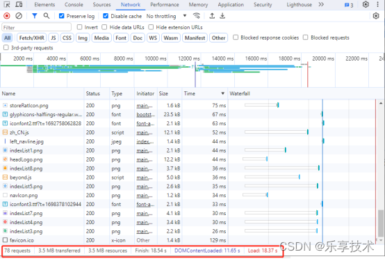The height and width of the screenshot is (259, 385).
Task: Toggle the device toolbar icon
Action: click(x=19, y=4)
